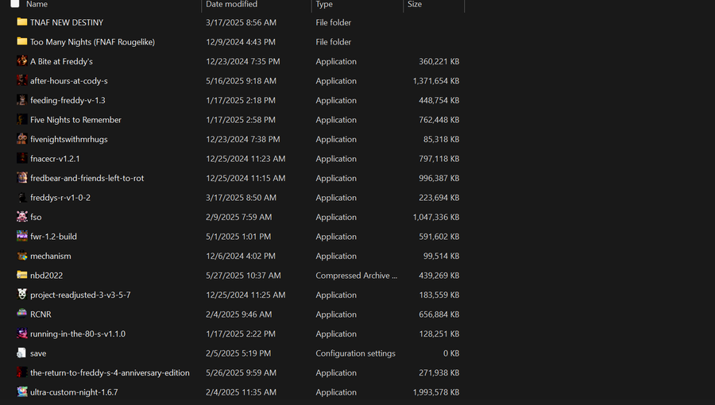Toggle the select-all checkbox beside Name
Screen dimensions: 715x405
tap(15, 4)
